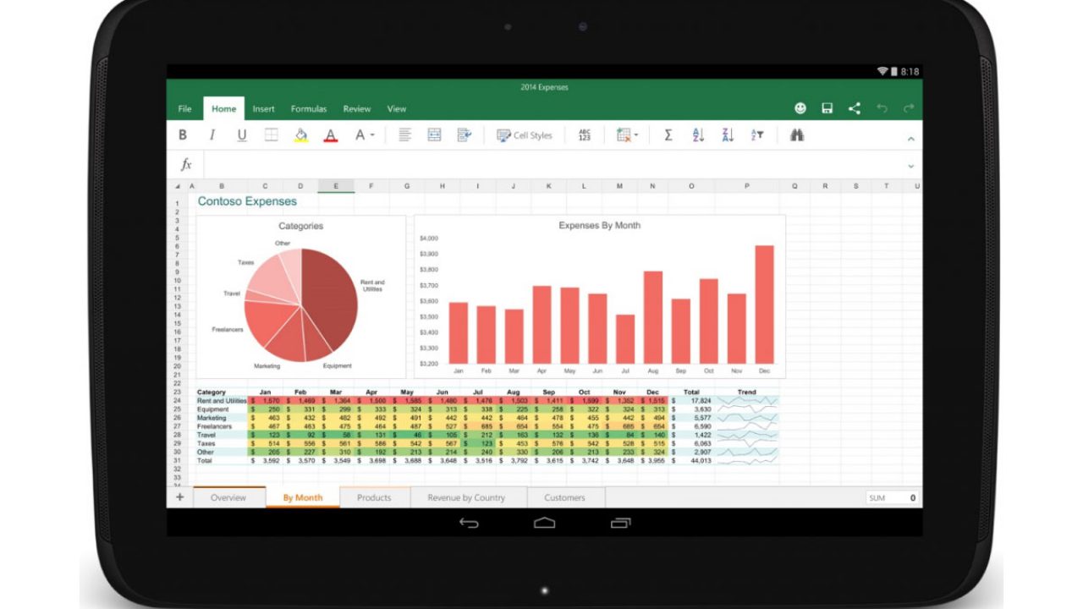Click the Cell Styles button
This screenshot has width=1083, height=609.
pyautogui.click(x=525, y=135)
